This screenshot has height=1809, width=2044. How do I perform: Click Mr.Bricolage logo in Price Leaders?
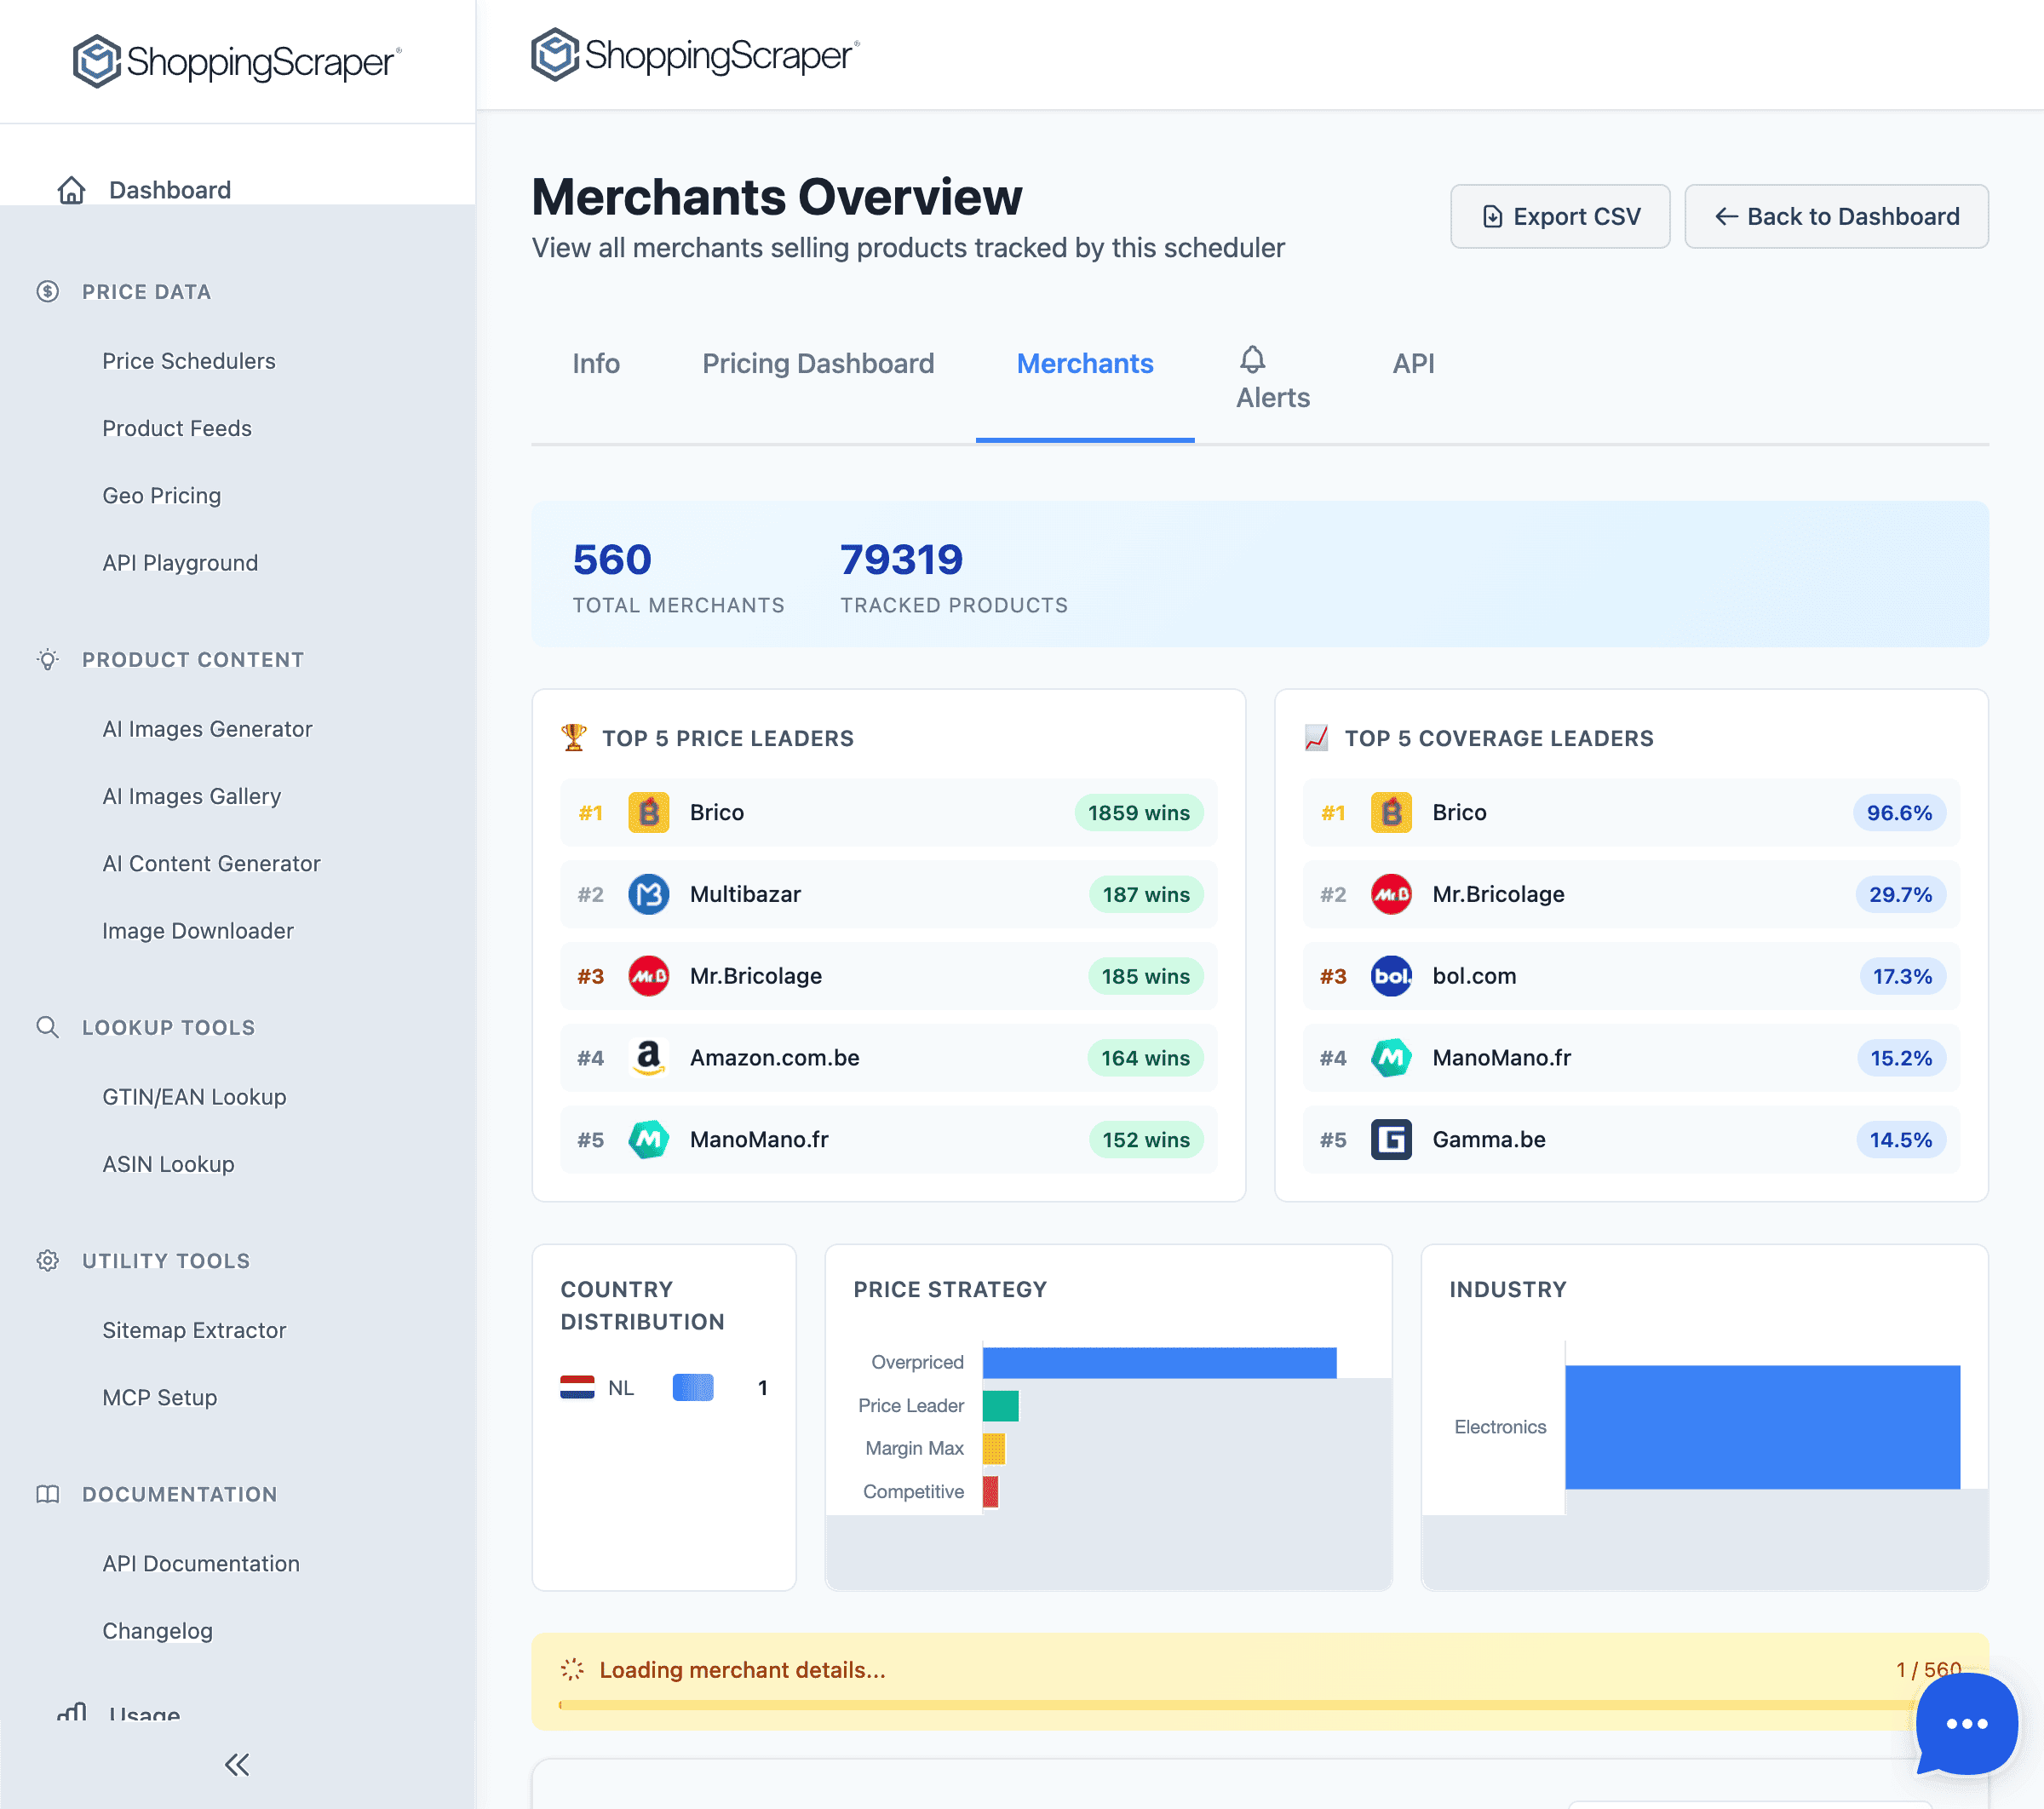coord(649,976)
